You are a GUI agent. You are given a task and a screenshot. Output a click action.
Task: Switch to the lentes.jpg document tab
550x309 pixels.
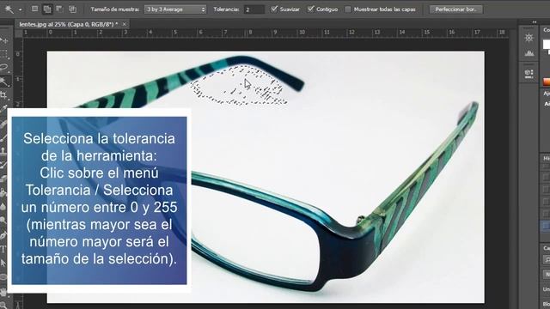point(69,24)
